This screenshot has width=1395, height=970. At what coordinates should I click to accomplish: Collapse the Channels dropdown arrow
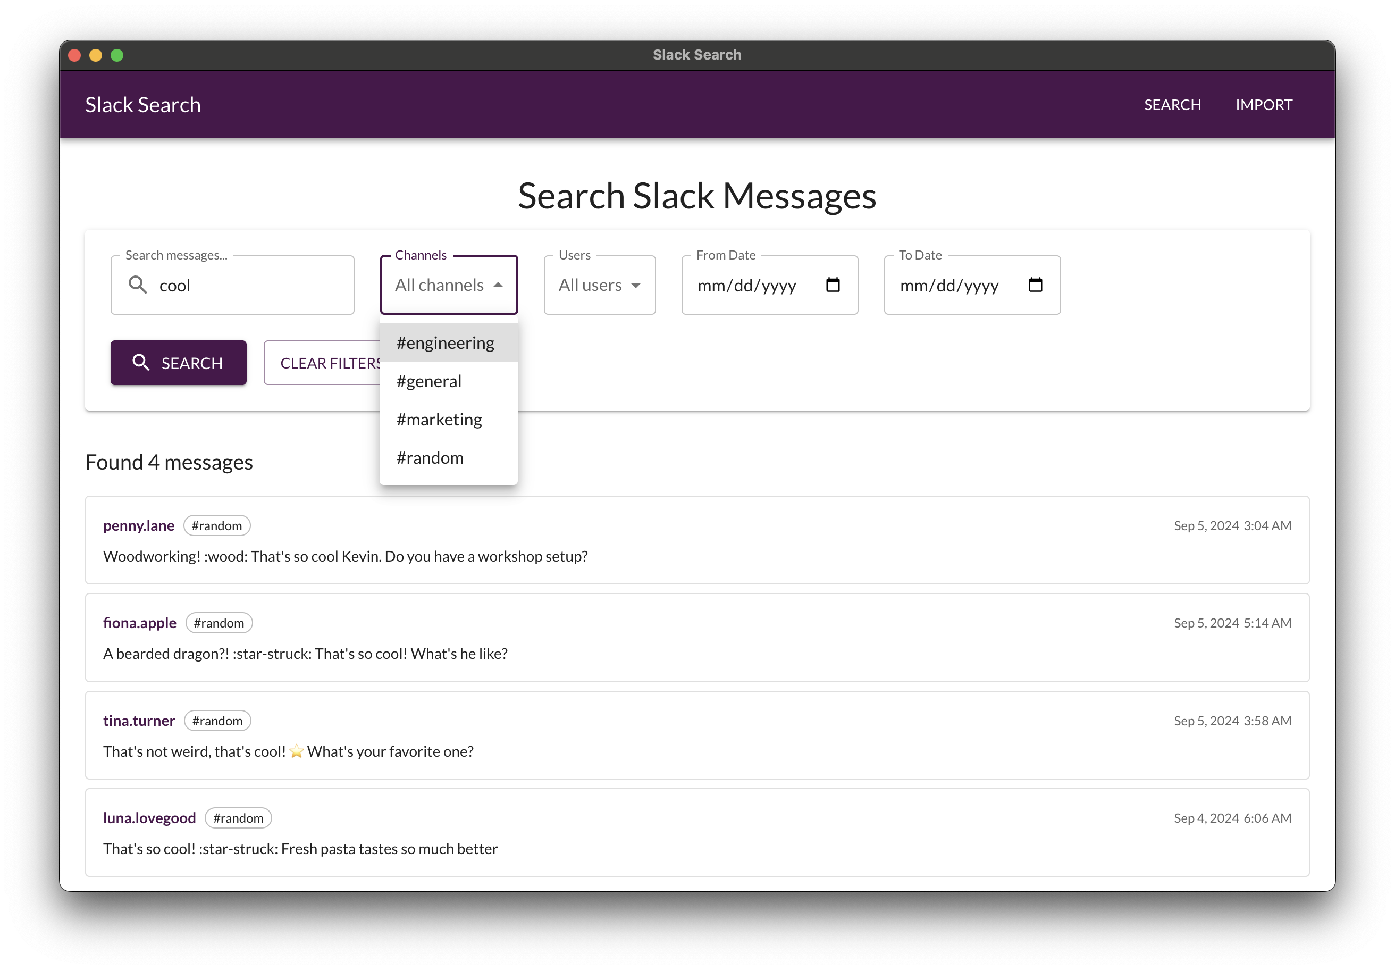click(x=498, y=285)
